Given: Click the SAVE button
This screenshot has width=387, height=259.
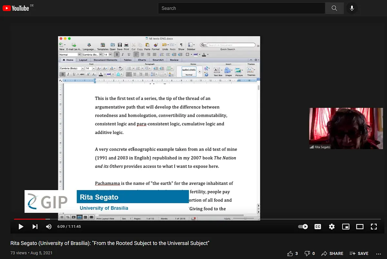Looking at the screenshot, I should click(x=359, y=254).
